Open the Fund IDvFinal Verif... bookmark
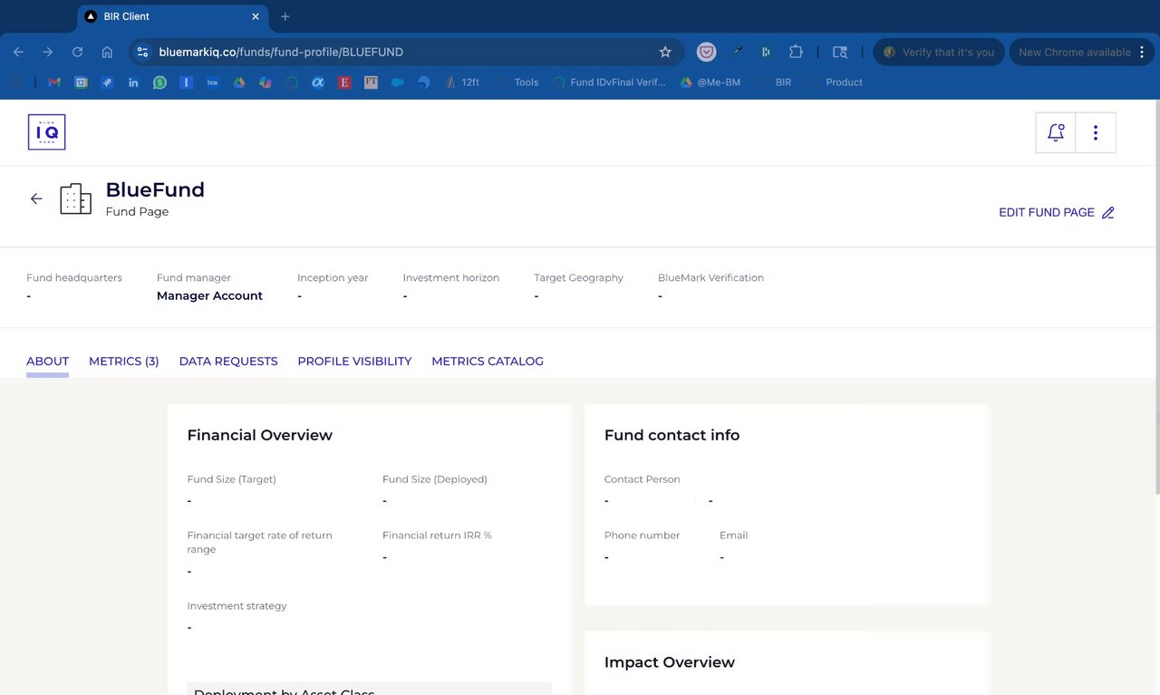 click(x=609, y=82)
